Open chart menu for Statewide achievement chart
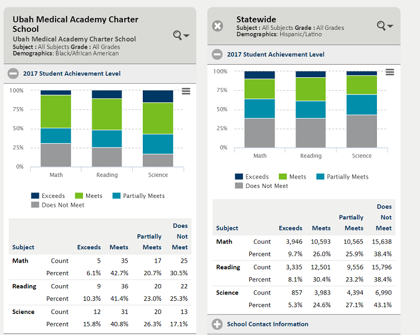420x335 pixels. click(390, 72)
